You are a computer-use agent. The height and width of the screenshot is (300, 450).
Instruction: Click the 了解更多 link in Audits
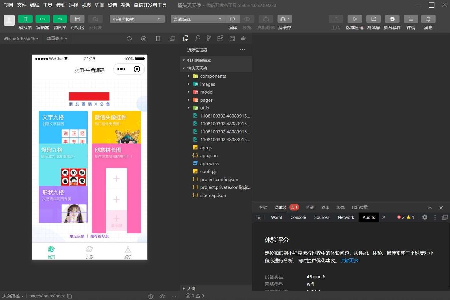tap(349, 260)
